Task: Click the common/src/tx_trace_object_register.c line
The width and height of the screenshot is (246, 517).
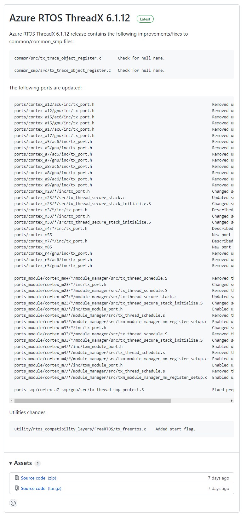Action: pos(89,58)
